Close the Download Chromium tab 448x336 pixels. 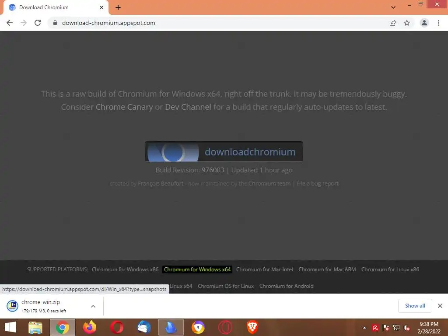[101, 7]
